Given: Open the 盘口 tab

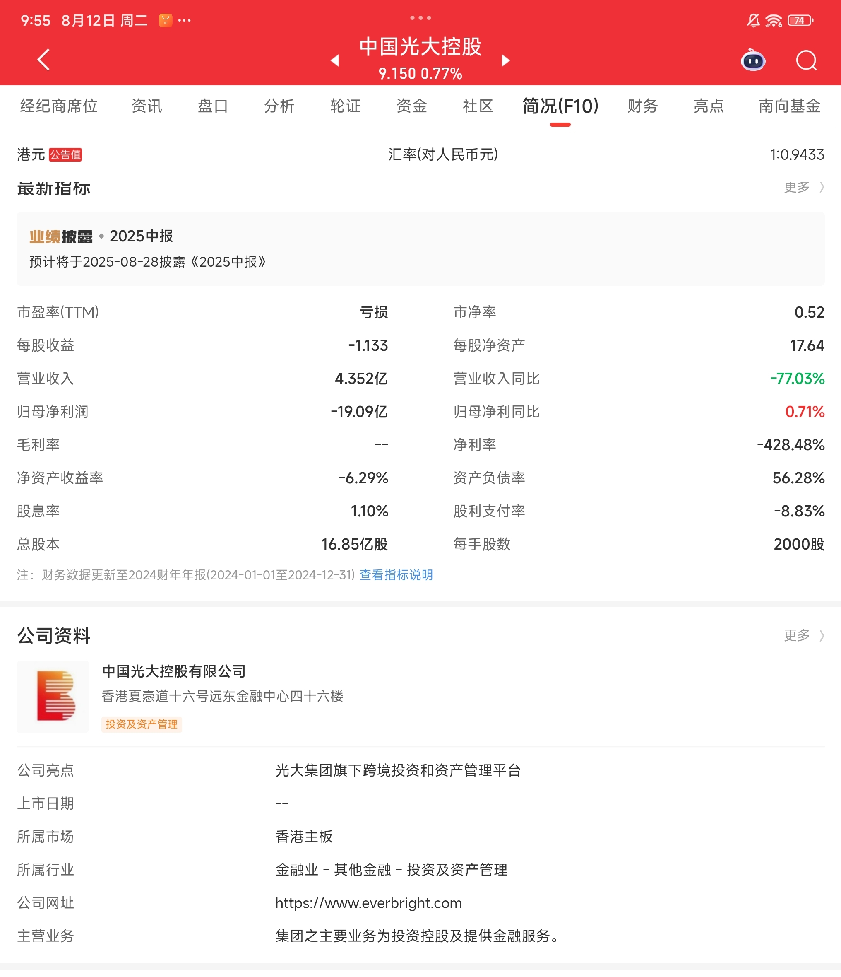Looking at the screenshot, I should click(x=213, y=106).
